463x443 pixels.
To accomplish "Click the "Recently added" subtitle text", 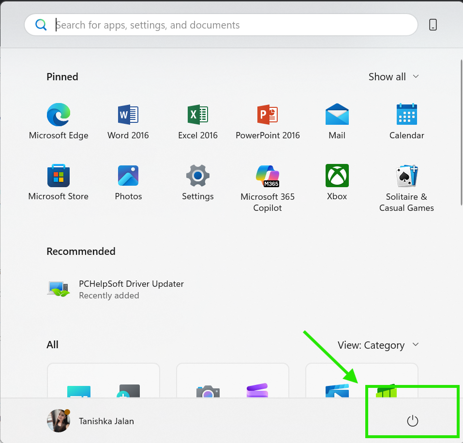I will [109, 295].
